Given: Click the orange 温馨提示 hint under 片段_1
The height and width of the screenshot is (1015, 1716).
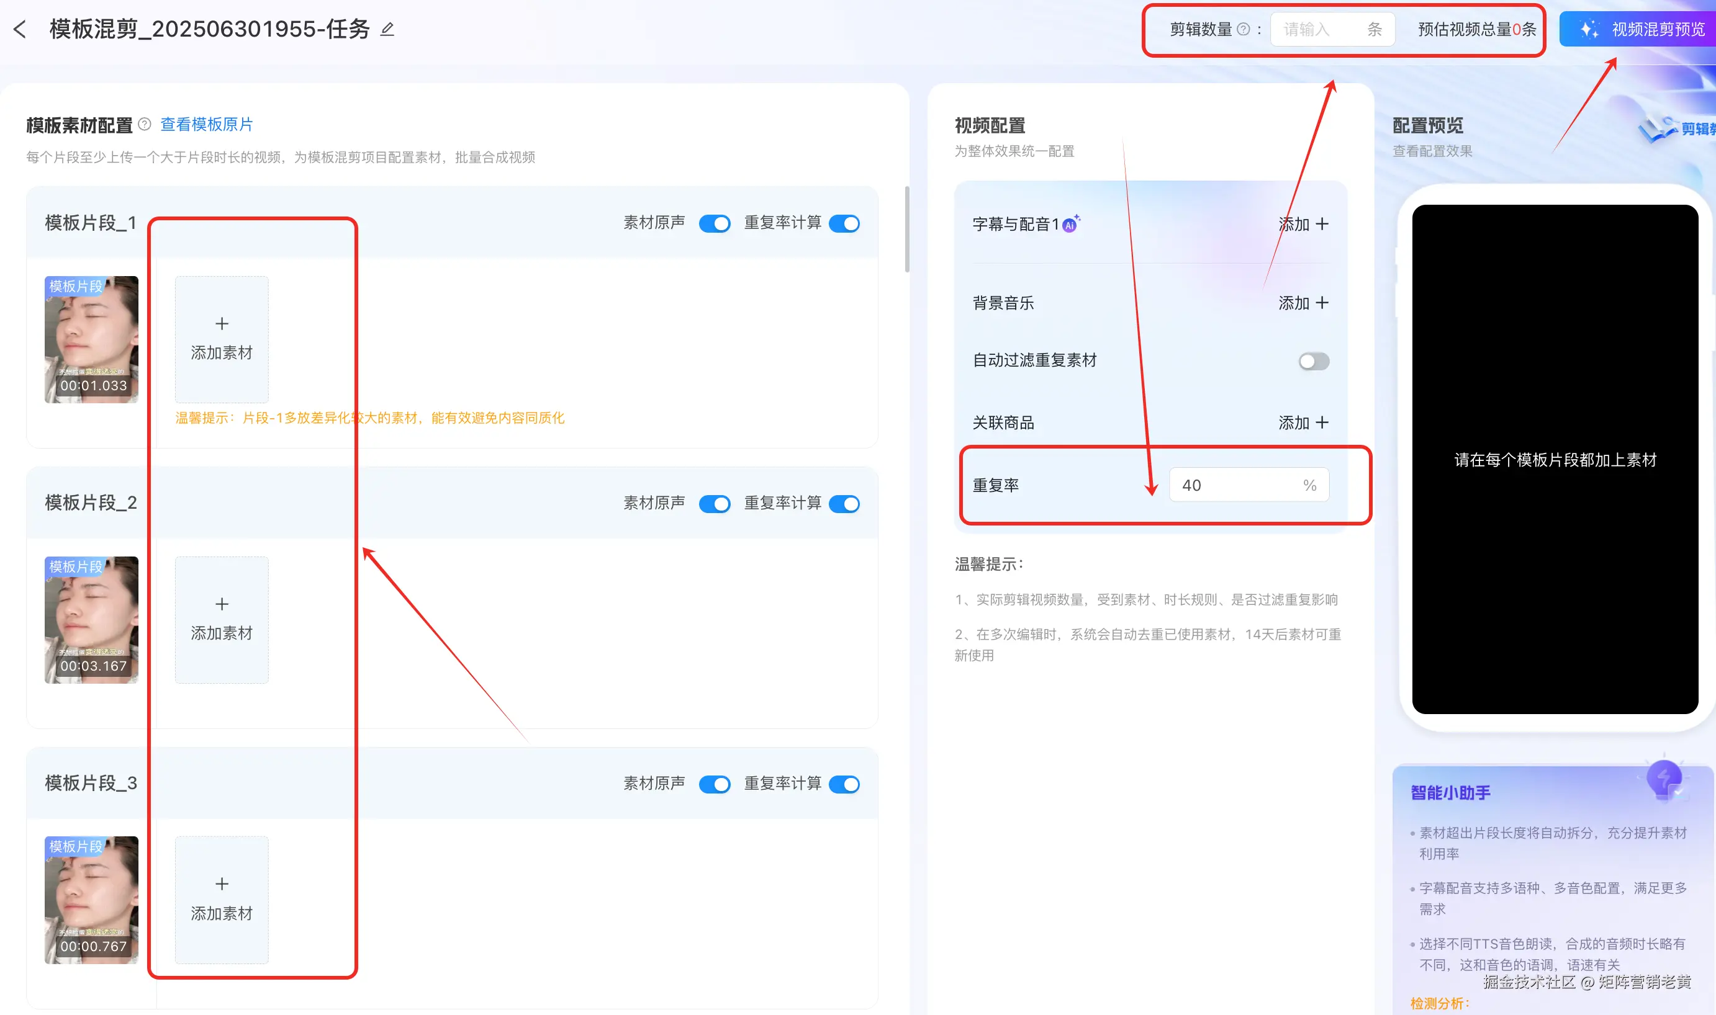Looking at the screenshot, I should 369,418.
